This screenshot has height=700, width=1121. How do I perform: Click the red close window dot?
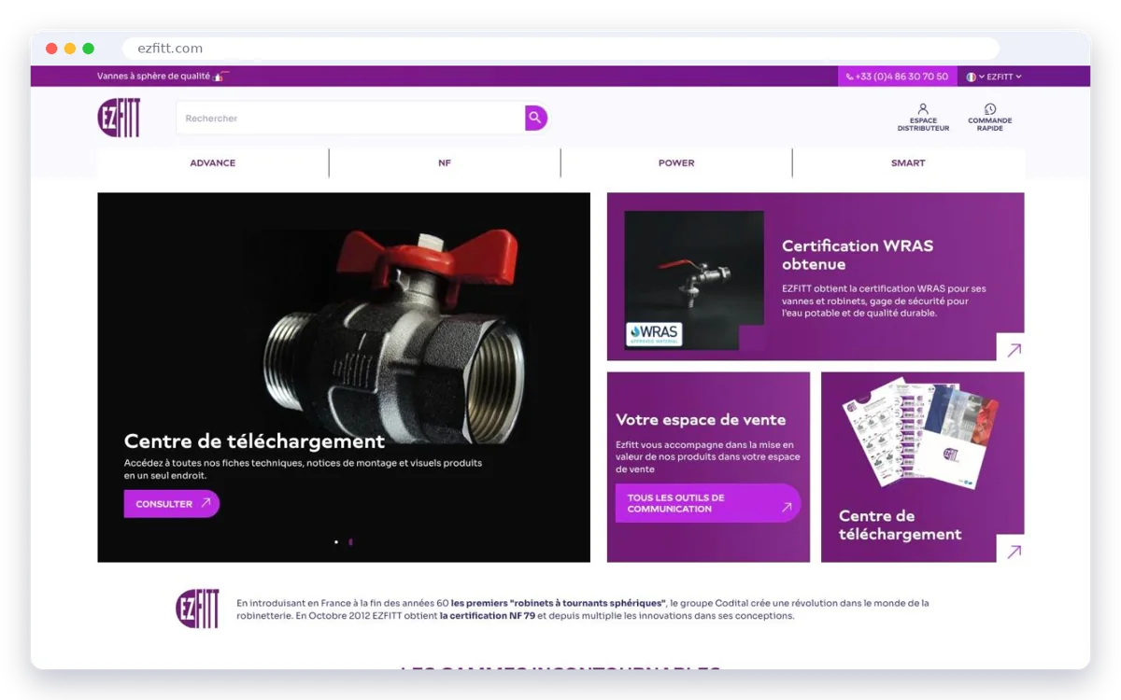pos(51,49)
